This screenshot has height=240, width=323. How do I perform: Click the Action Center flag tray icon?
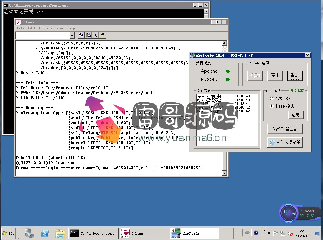coord(275,233)
